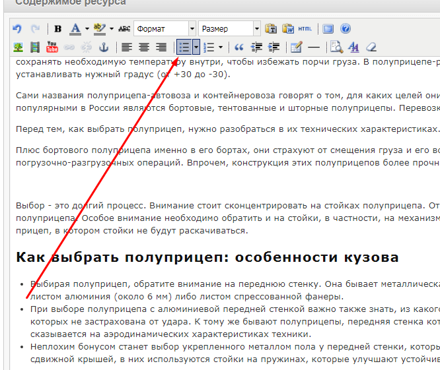Insert a horizontal rule line
The image size is (440, 370).
point(314,47)
